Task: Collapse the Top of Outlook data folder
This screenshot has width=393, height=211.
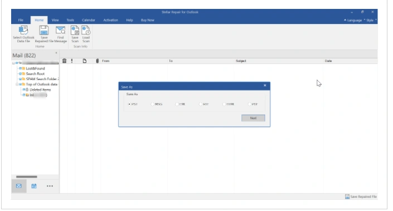Action: pyautogui.click(x=17, y=85)
